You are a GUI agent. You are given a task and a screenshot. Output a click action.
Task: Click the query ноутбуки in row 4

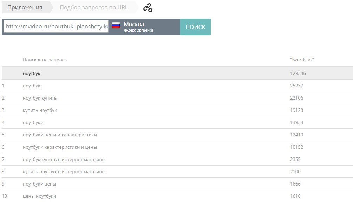[x=33, y=123]
